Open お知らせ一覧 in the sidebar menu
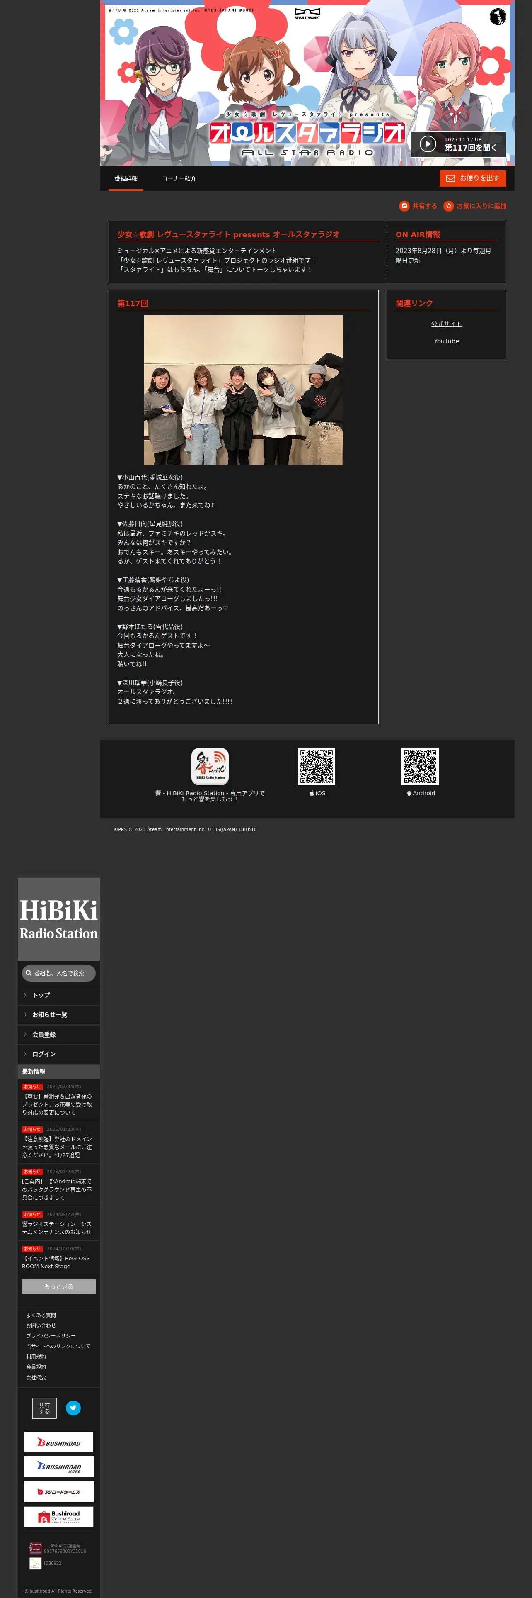This screenshot has height=1598, width=532. pyautogui.click(x=59, y=1015)
